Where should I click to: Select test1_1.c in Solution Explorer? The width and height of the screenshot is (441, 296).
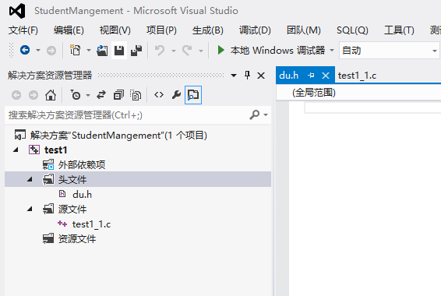[91, 224]
